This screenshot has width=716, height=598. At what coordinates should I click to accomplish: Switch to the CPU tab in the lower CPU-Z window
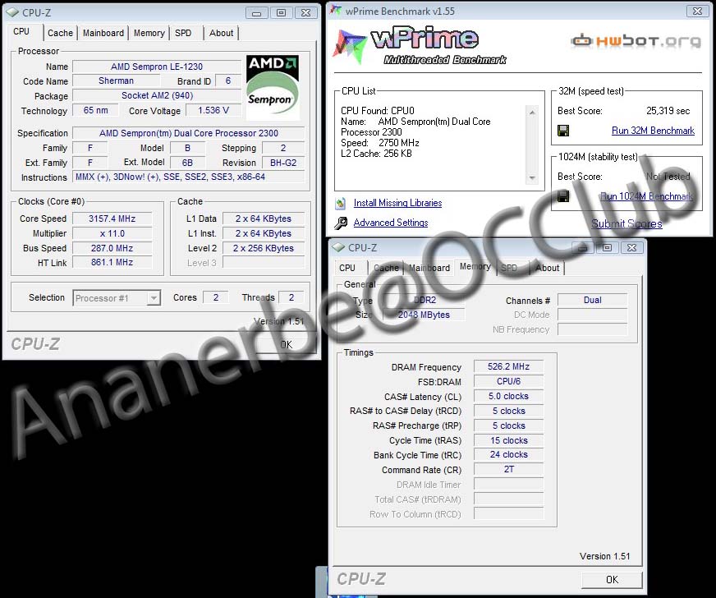pos(347,268)
